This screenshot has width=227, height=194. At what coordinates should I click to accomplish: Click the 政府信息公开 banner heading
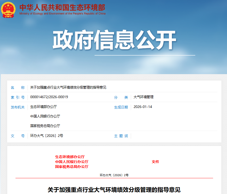point(114,40)
